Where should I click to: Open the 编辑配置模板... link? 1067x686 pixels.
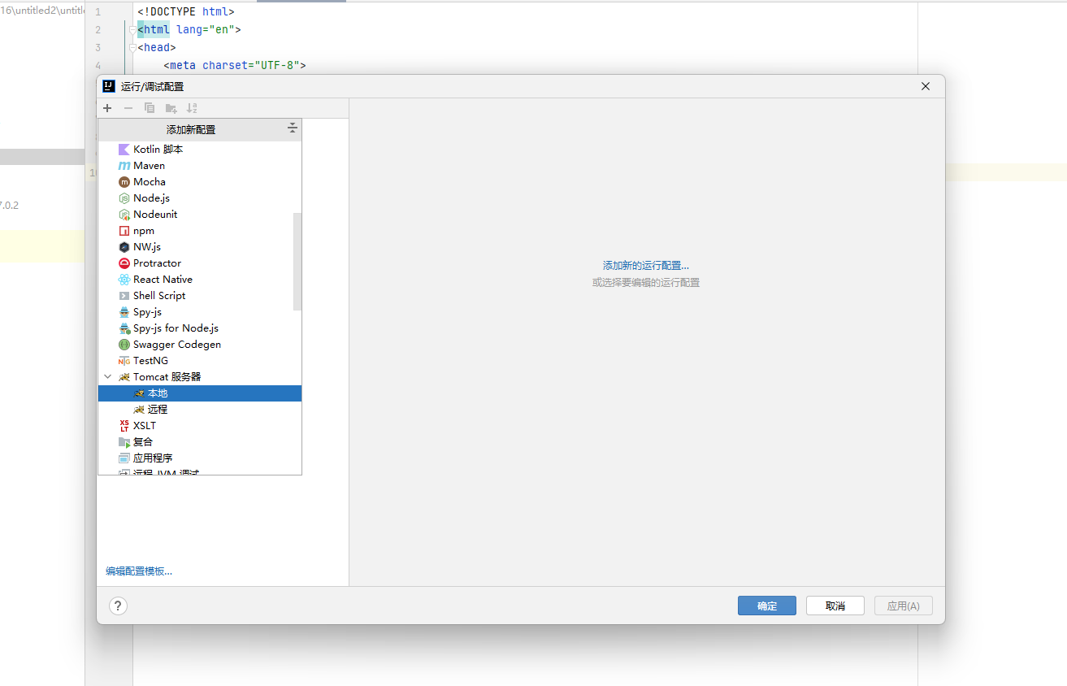point(139,571)
